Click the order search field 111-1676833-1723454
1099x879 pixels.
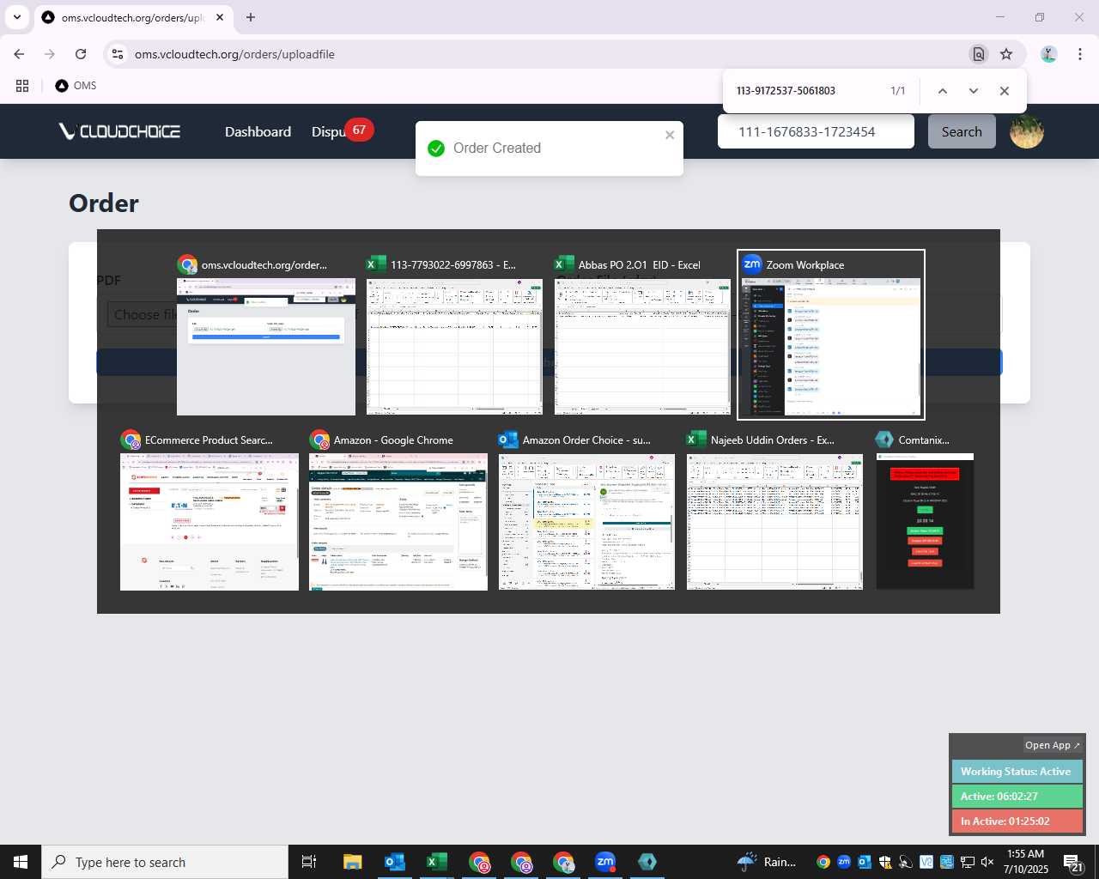coord(816,131)
